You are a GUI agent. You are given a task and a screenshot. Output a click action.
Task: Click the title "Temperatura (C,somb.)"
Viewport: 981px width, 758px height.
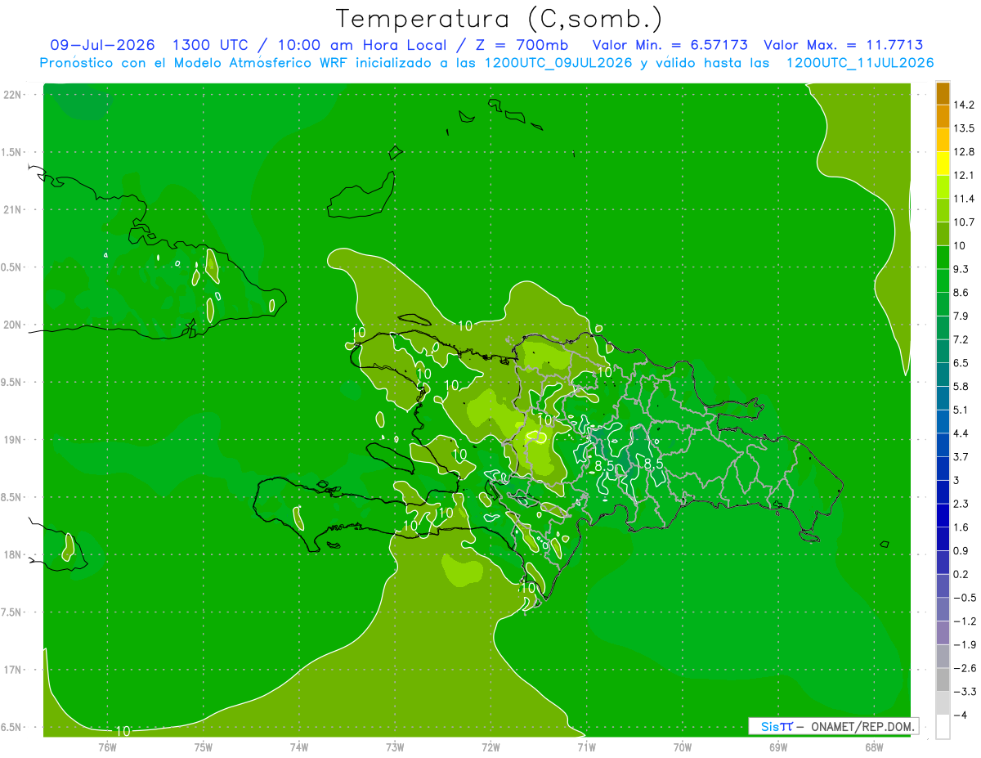[x=499, y=18]
